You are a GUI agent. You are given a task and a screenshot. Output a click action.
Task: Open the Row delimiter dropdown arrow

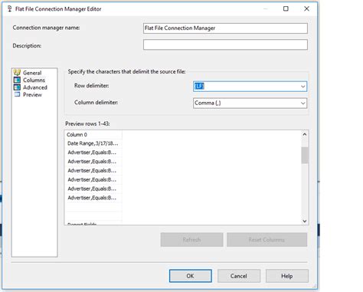(x=302, y=87)
